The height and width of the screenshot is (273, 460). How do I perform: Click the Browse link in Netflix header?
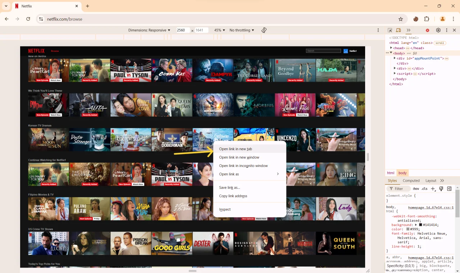(x=55, y=51)
